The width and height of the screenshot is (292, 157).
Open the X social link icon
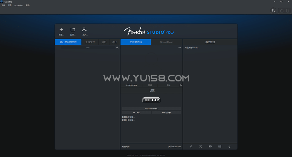pyautogui.click(x=201, y=146)
